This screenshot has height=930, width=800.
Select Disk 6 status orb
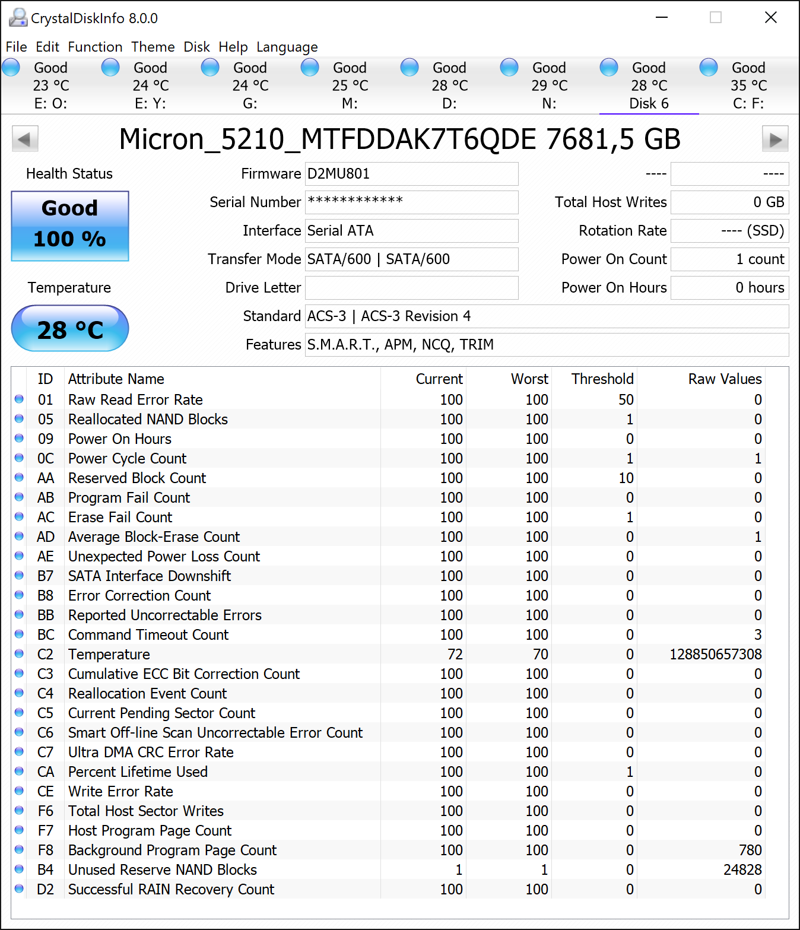click(x=609, y=68)
